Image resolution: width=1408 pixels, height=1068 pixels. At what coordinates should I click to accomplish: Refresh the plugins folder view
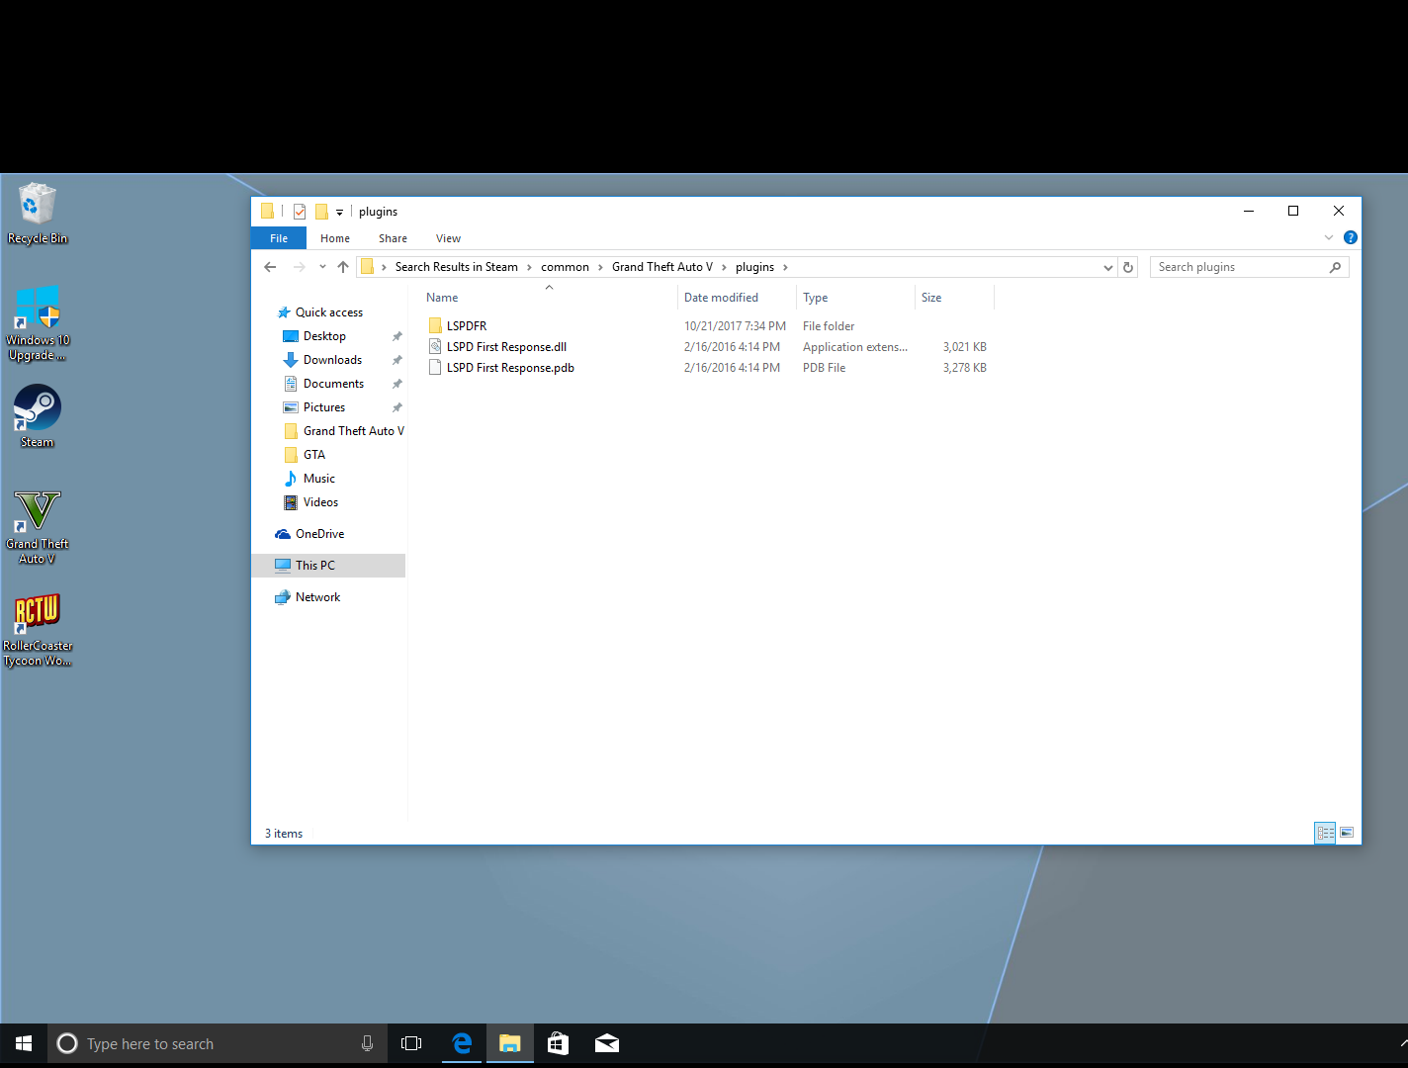(1128, 267)
